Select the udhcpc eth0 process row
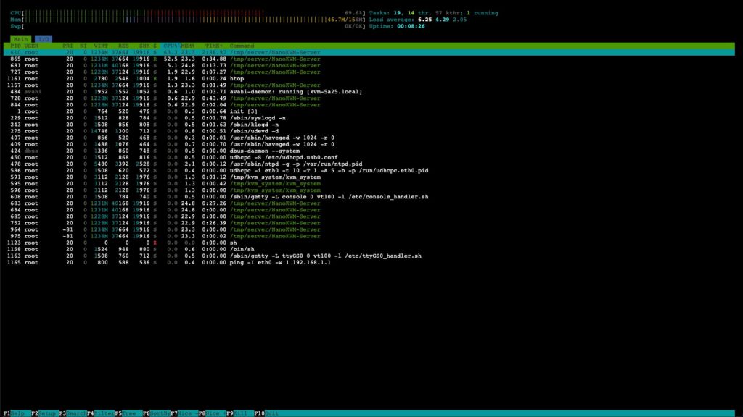 369,171
